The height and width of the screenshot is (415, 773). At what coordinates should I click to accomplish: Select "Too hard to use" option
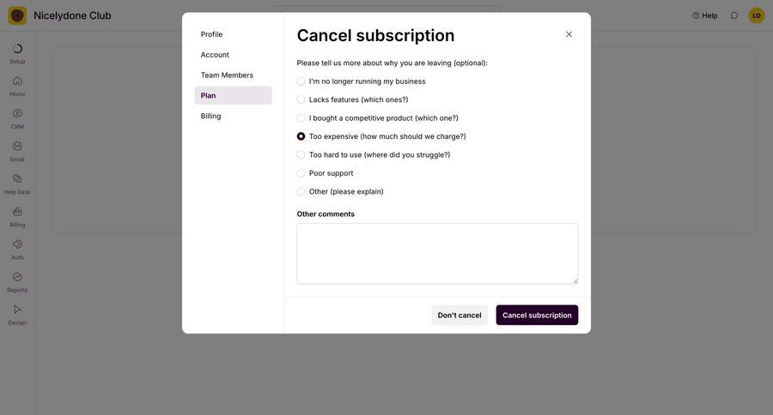(301, 155)
